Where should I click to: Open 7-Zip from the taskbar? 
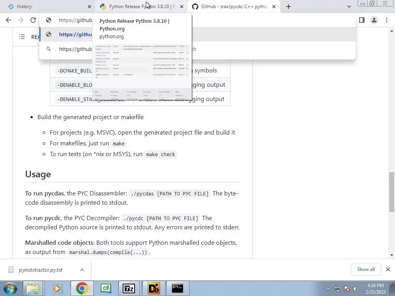[129, 288]
